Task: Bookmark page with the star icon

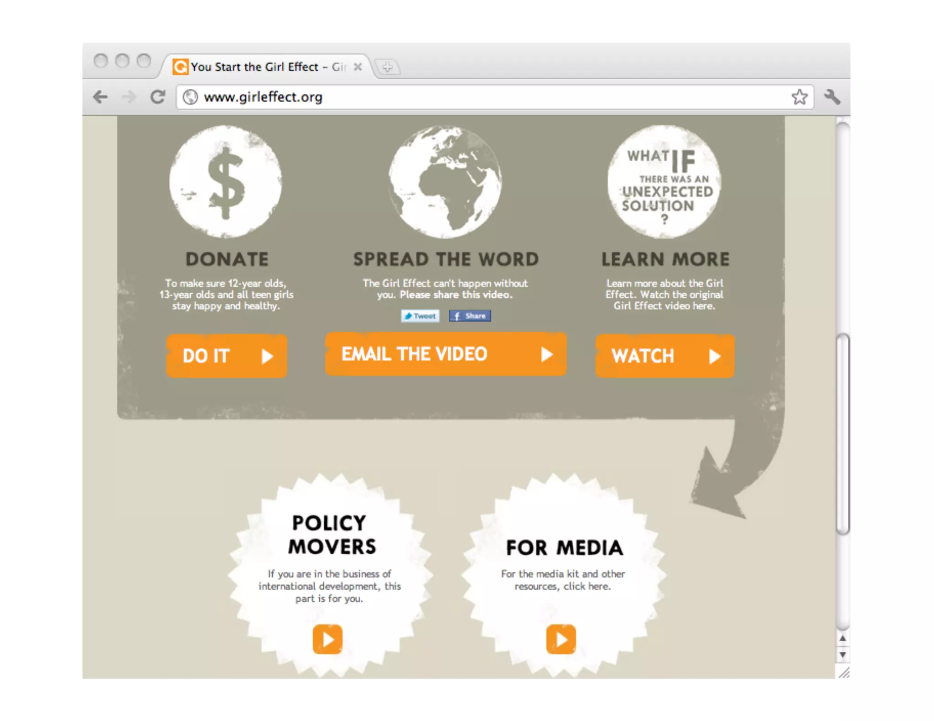Action: pyautogui.click(x=799, y=97)
